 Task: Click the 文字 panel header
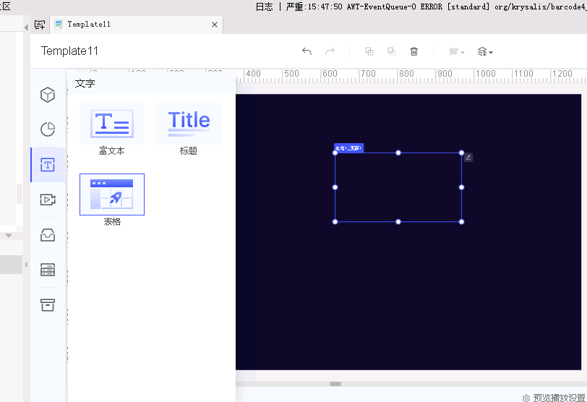pyautogui.click(x=85, y=83)
